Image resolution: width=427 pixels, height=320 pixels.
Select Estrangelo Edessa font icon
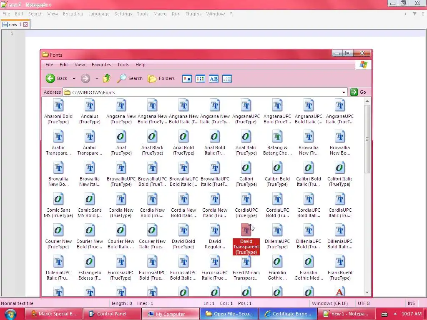pos(90,262)
